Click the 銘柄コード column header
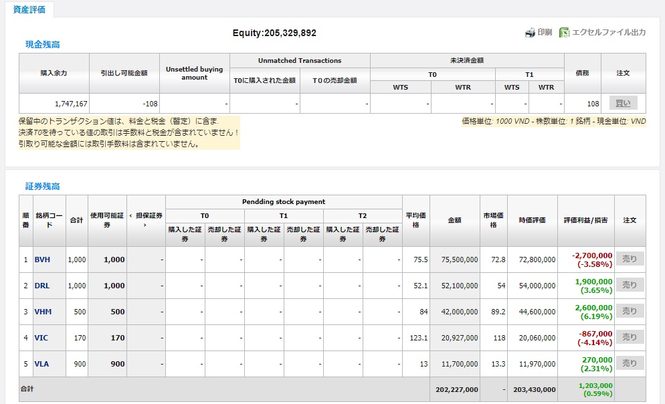The width and height of the screenshot is (665, 404). pos(48,220)
